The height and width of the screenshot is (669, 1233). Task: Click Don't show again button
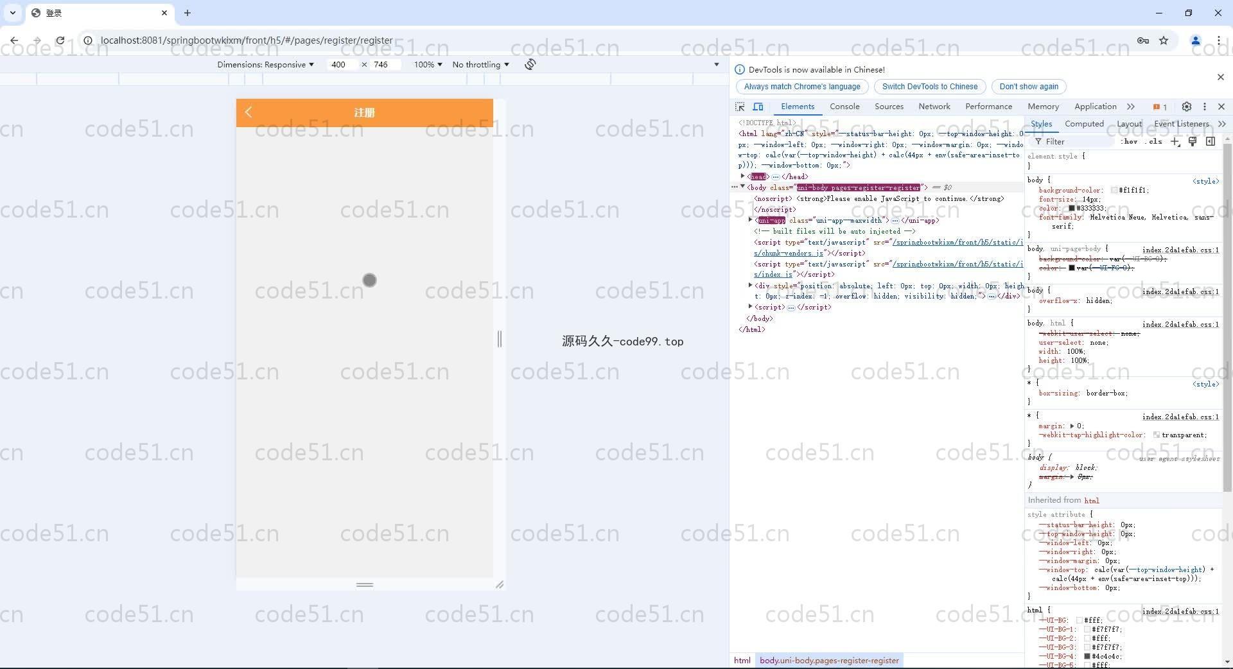1029,87
